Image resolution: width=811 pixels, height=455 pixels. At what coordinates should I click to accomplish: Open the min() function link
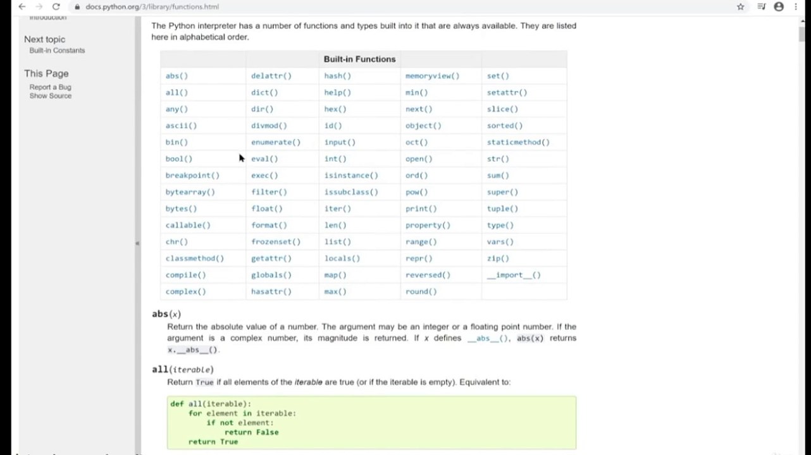[417, 92]
